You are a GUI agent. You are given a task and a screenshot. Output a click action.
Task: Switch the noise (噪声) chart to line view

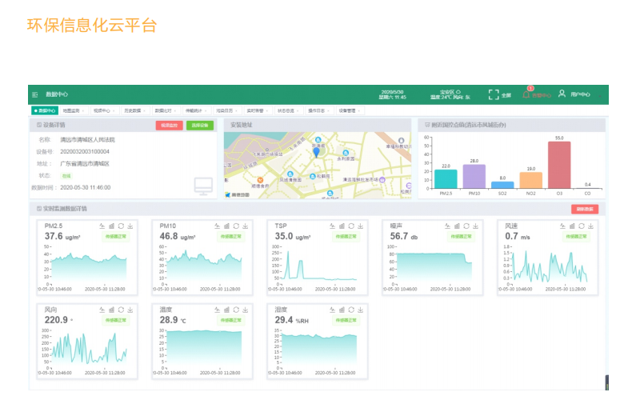448,226
